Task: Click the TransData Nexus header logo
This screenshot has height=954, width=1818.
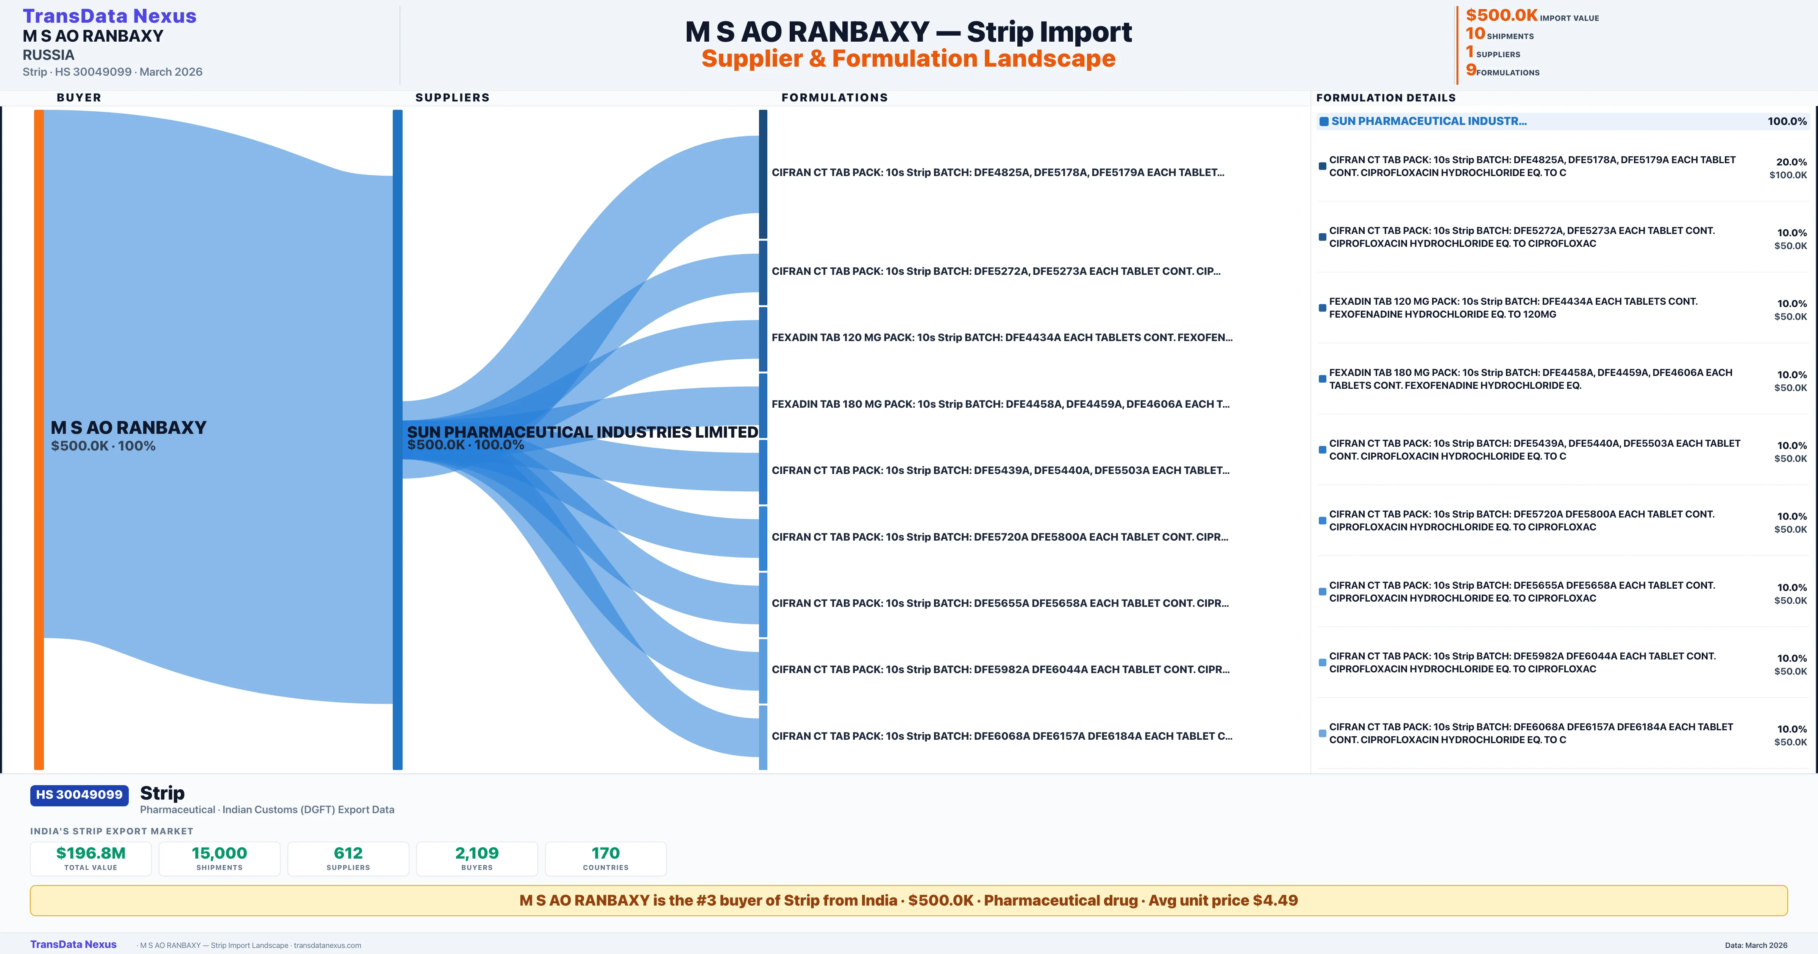Action: (x=109, y=16)
